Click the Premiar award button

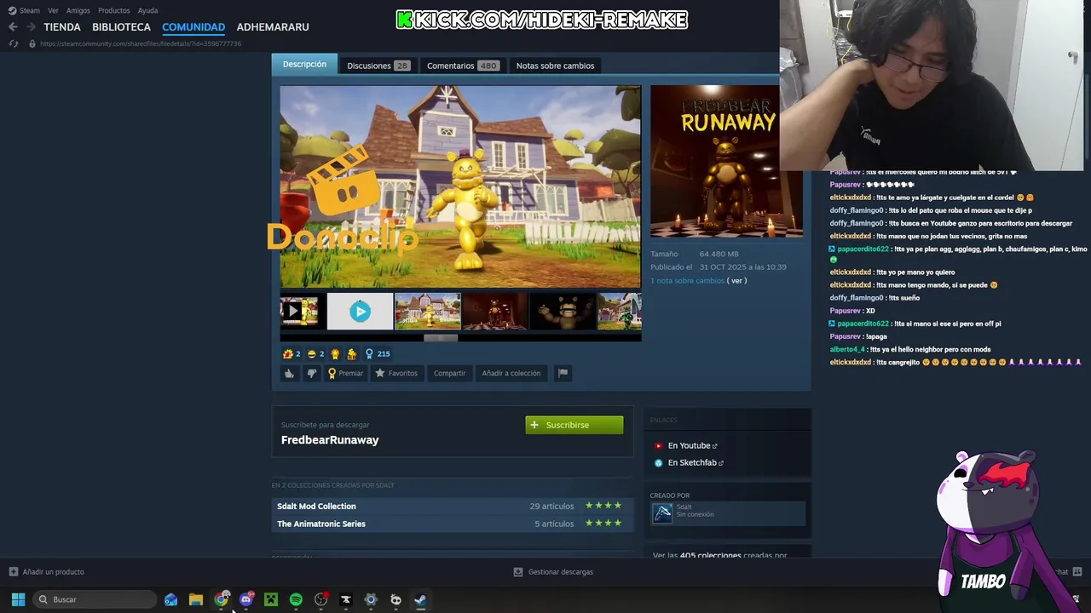coord(345,373)
